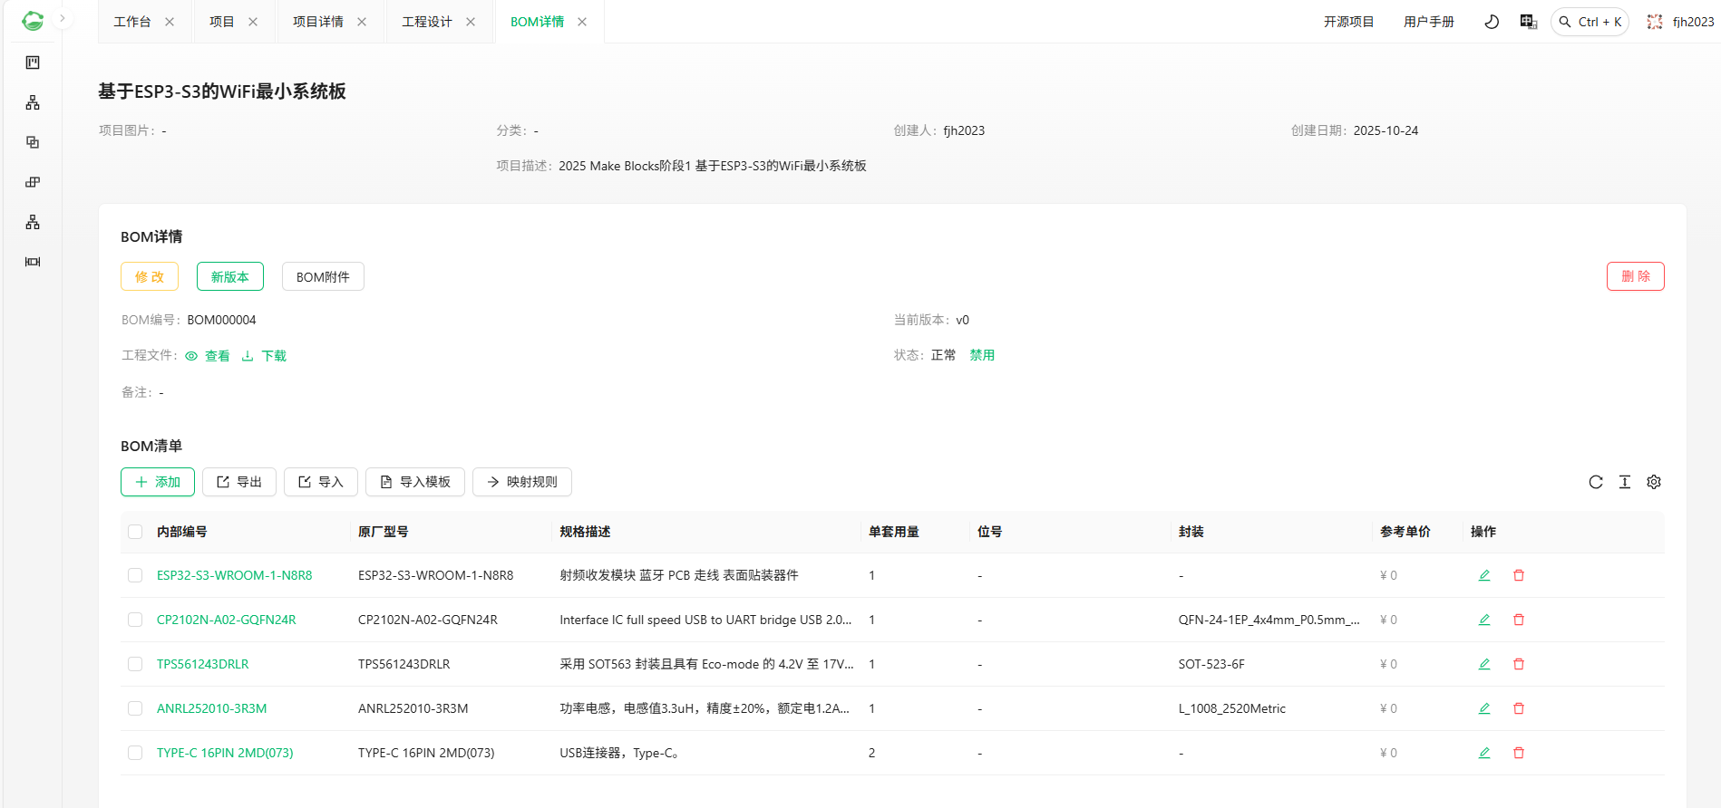Switch to the 工程设计 tab

(426, 22)
